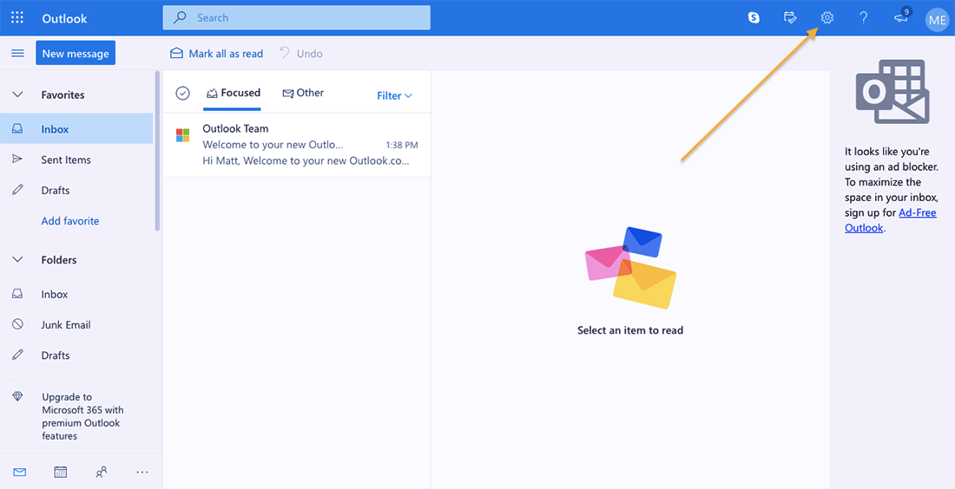Open the My Day tasks icon
Image resolution: width=955 pixels, height=489 pixels.
[790, 18]
